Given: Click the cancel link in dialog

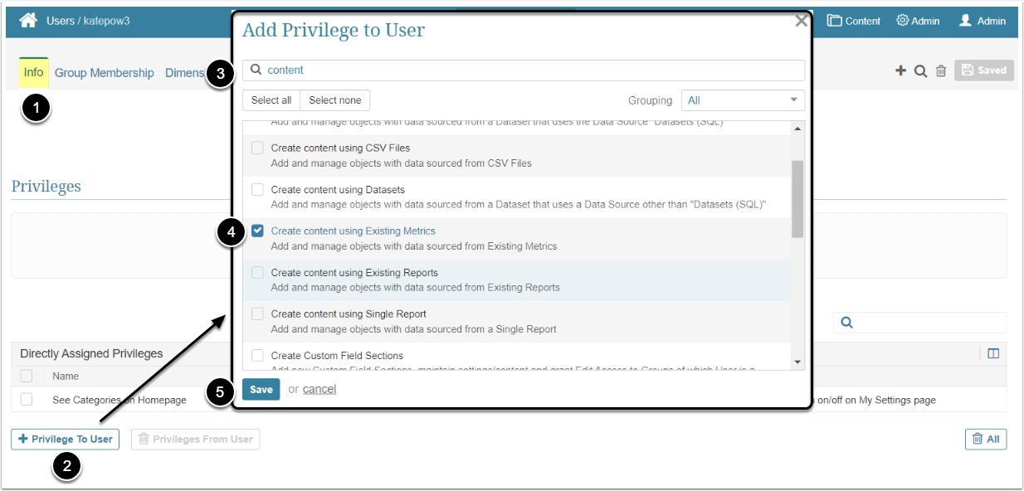Looking at the screenshot, I should (x=319, y=389).
